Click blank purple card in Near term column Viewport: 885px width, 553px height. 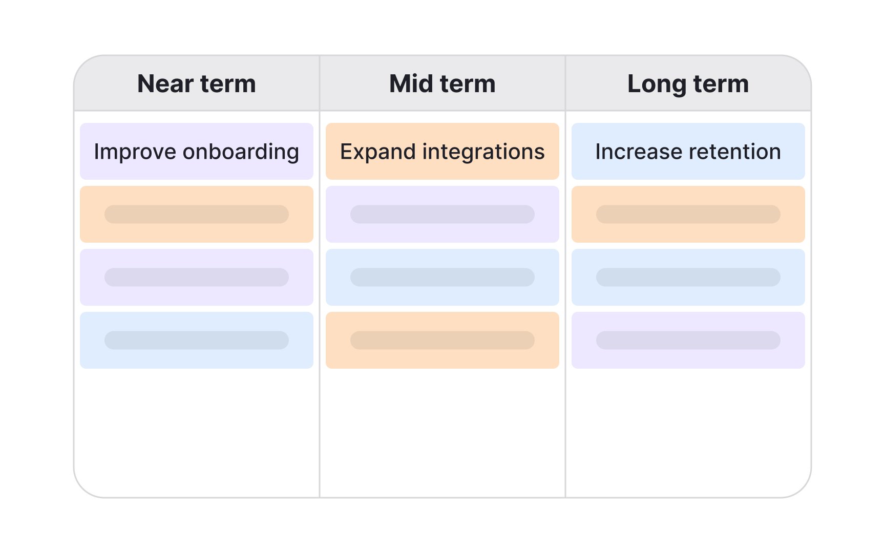click(x=197, y=278)
